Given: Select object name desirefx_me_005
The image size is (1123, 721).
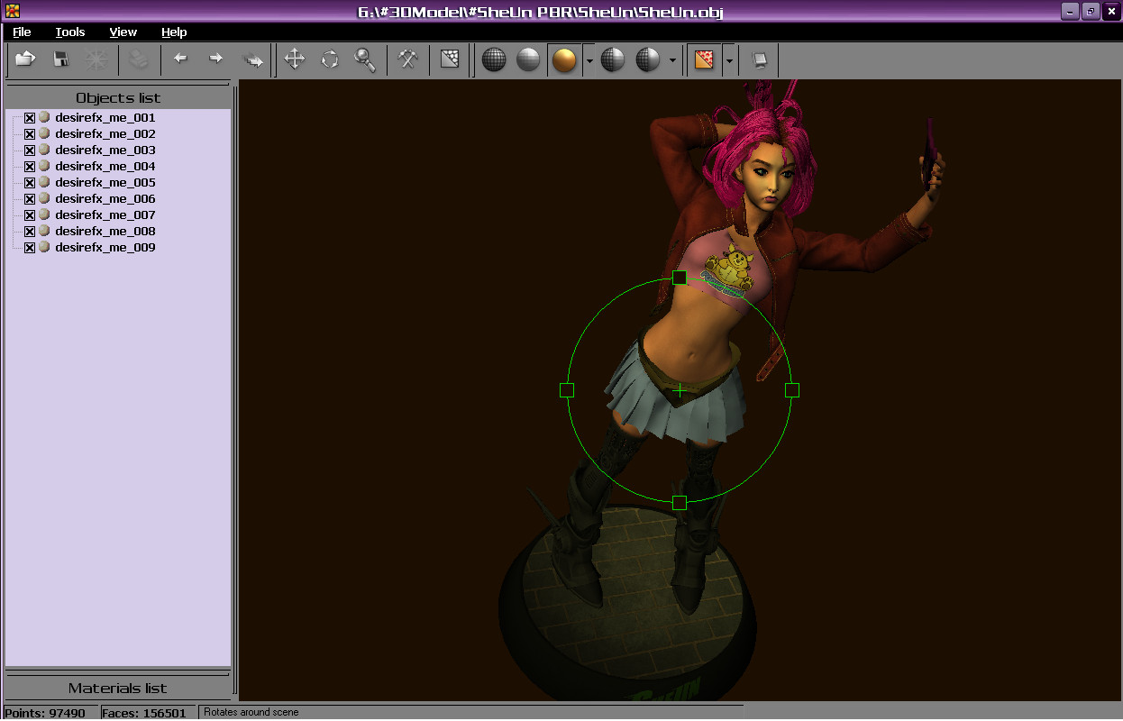Looking at the screenshot, I should click(x=105, y=182).
